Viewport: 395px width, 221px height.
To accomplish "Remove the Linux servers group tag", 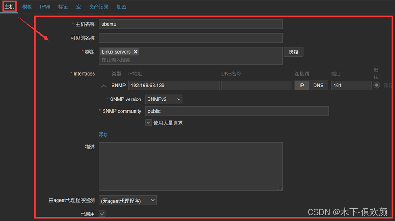I will (x=135, y=52).
